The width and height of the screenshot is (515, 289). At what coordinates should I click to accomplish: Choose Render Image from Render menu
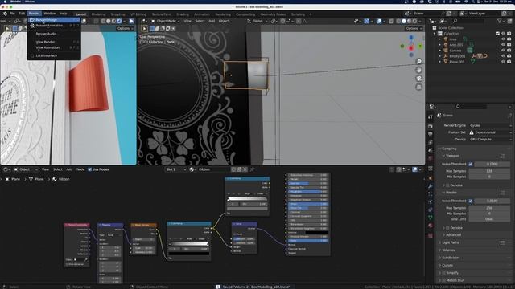pos(54,20)
